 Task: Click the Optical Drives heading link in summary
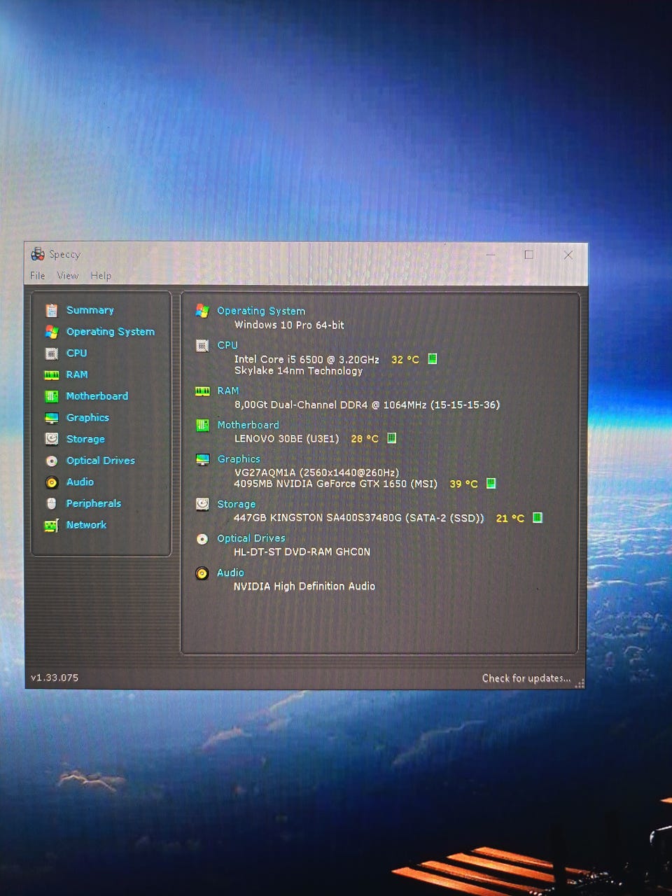(251, 538)
